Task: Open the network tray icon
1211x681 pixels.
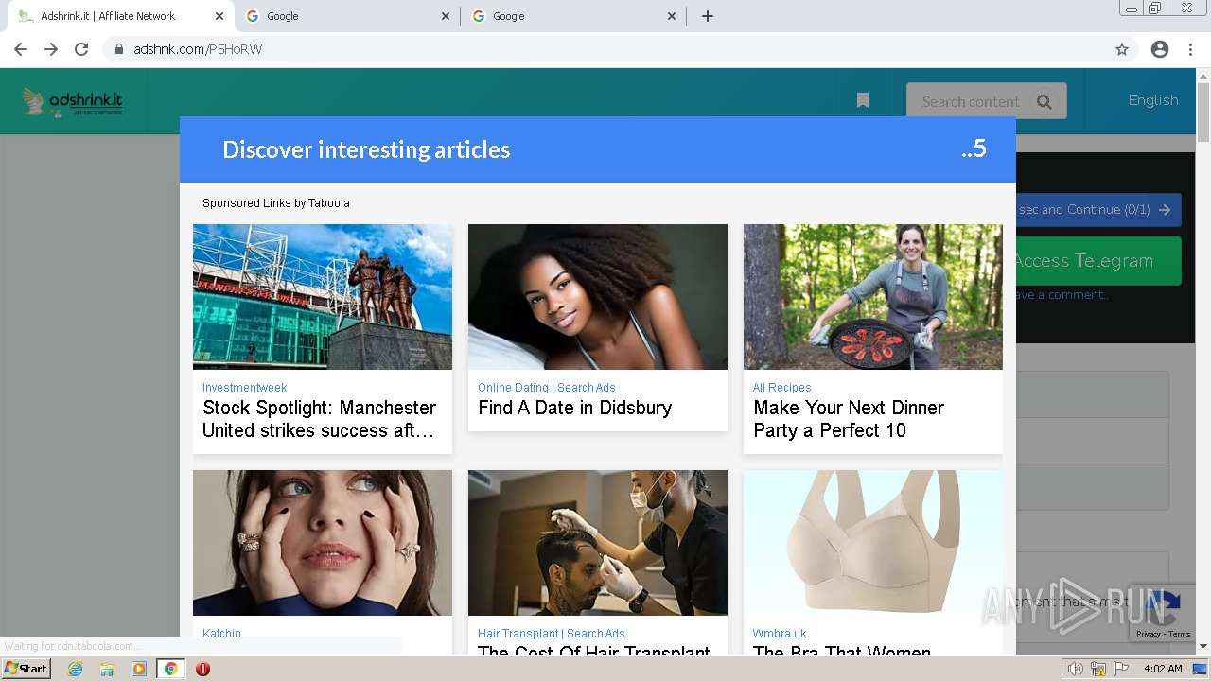Action: coord(1098,669)
